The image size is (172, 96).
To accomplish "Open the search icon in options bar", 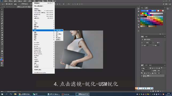I will pyautogui.click(x=163, y=4).
